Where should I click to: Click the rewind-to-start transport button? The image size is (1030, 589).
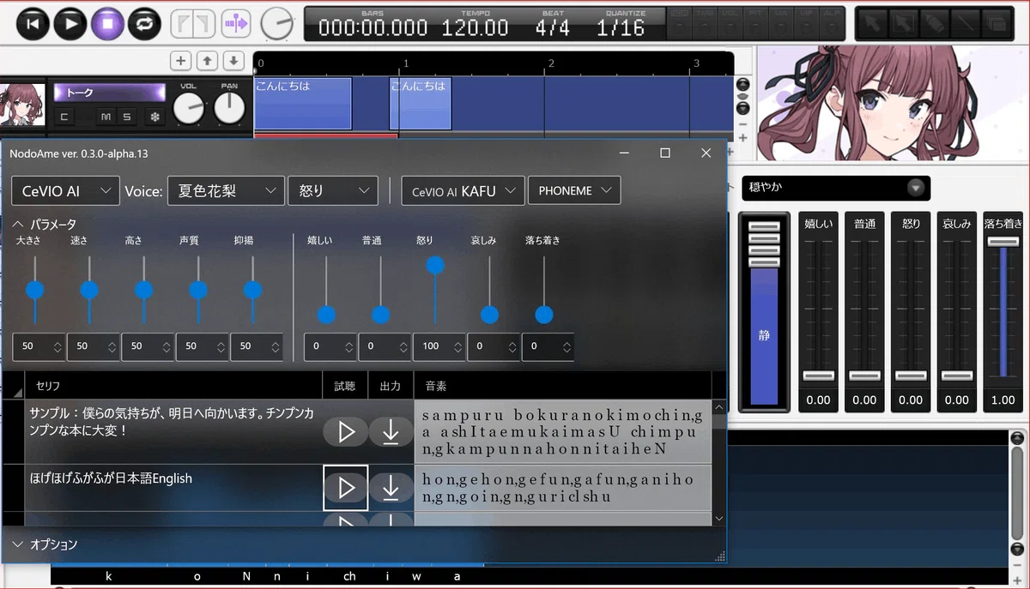pyautogui.click(x=33, y=23)
